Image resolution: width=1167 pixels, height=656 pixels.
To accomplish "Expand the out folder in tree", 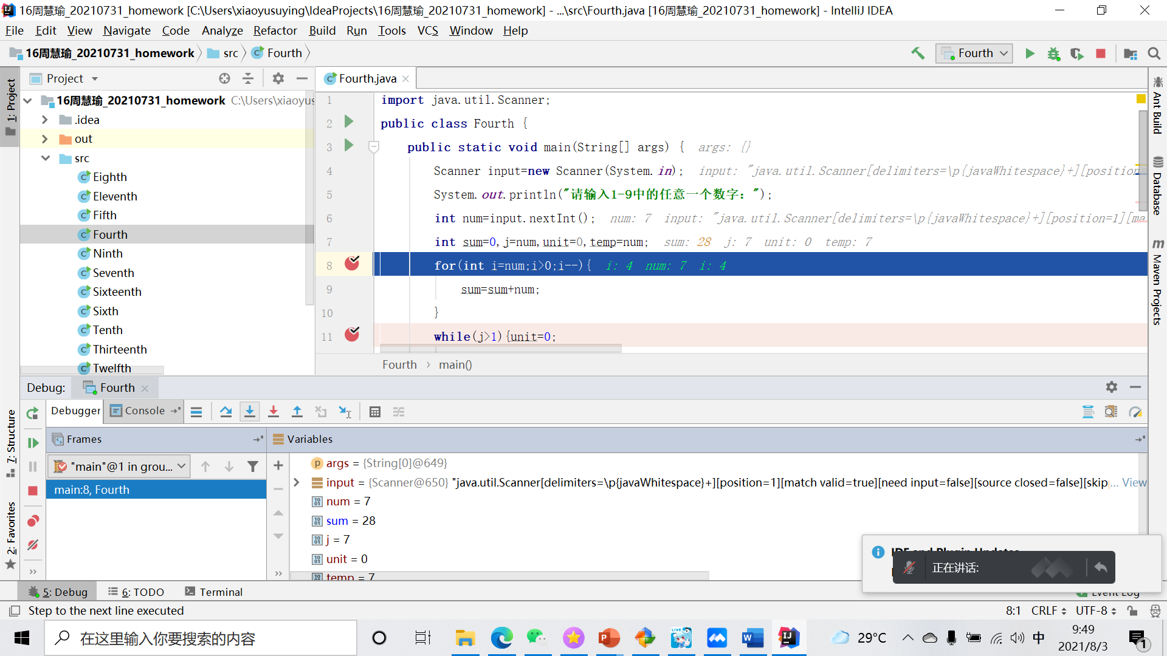I will [44, 139].
